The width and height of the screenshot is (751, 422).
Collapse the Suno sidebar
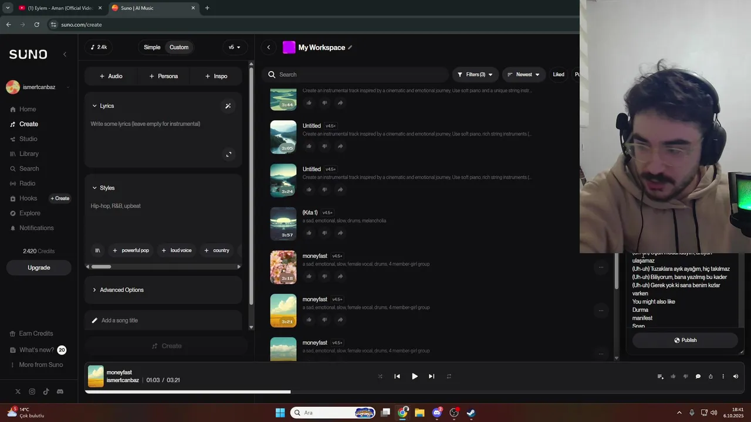65,54
